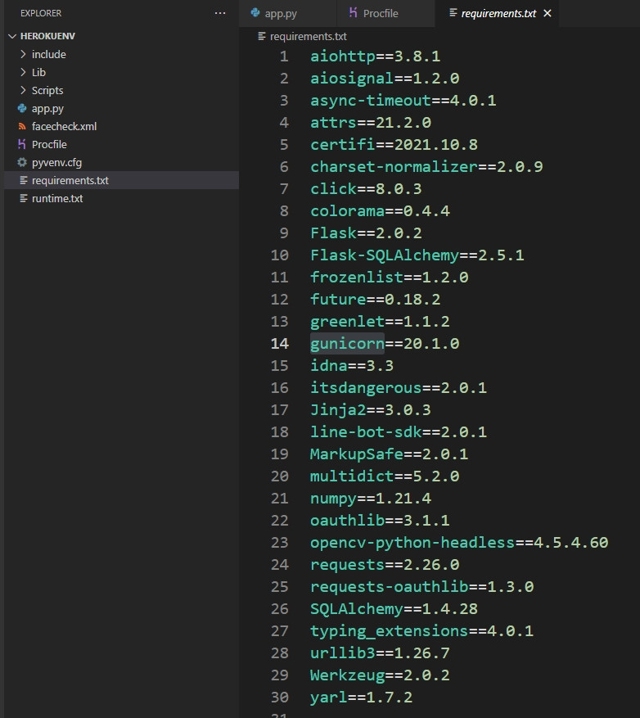The height and width of the screenshot is (718, 640).
Task: Click the certifi==2021.10.8 line
Action: [x=394, y=145]
